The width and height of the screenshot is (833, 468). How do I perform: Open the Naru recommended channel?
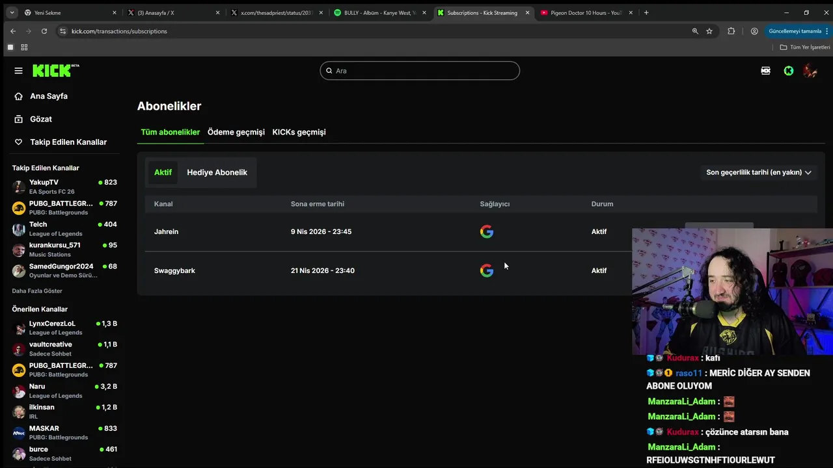click(64, 391)
